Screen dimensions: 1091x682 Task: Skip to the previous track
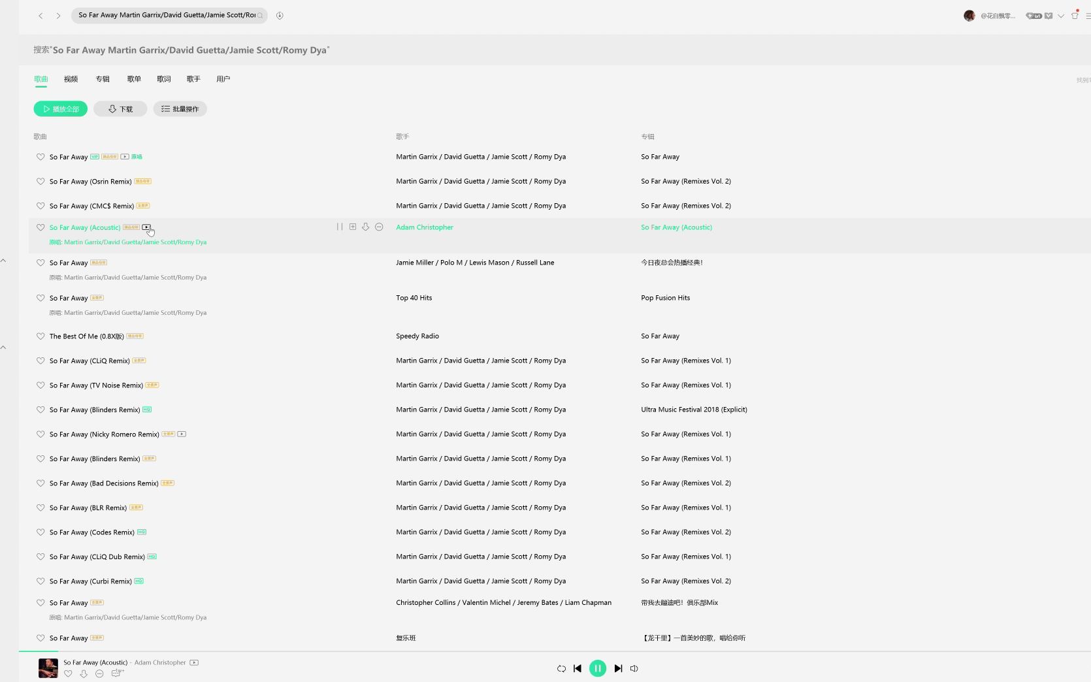[x=578, y=669]
